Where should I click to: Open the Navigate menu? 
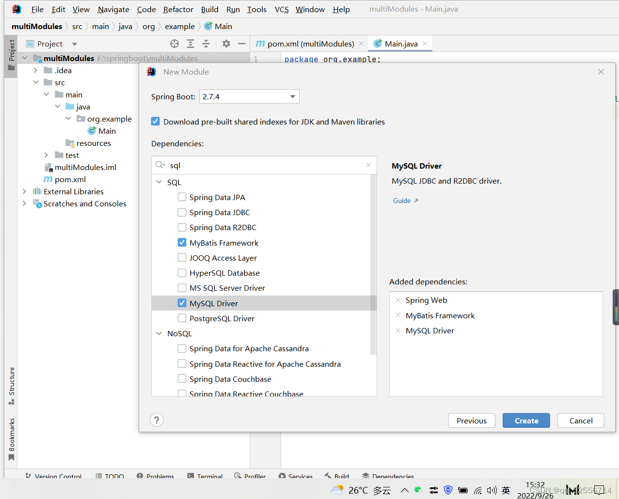tap(113, 9)
